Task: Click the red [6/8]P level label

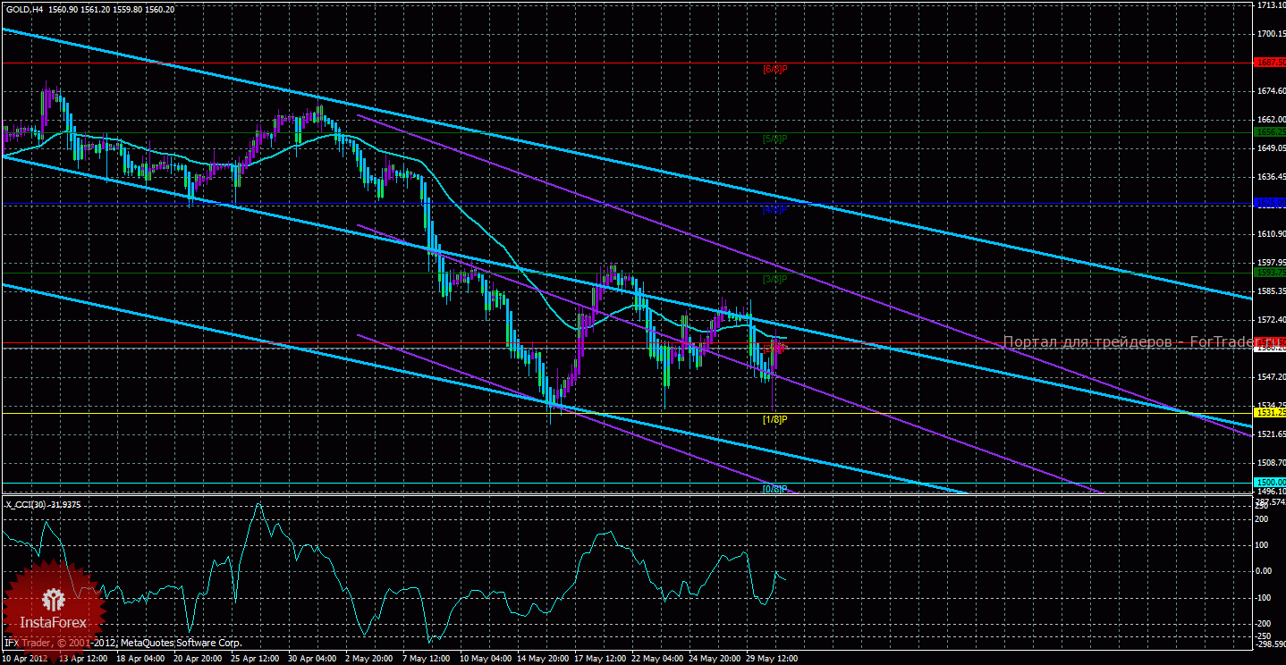Action: pos(774,69)
